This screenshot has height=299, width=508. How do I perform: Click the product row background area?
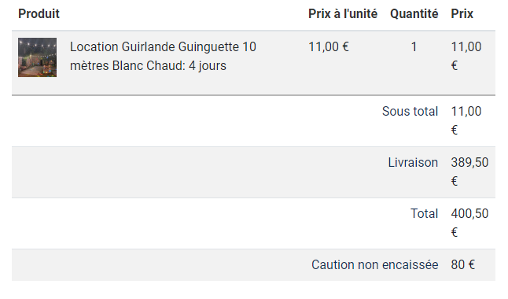click(253, 63)
